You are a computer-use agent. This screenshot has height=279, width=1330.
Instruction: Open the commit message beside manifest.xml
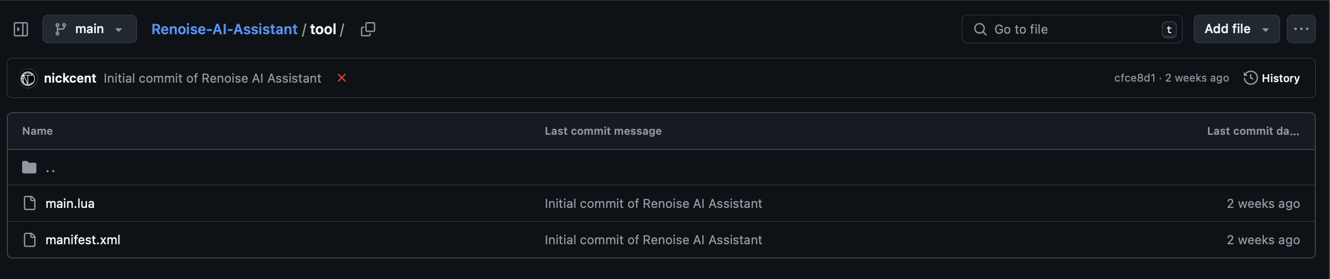653,240
